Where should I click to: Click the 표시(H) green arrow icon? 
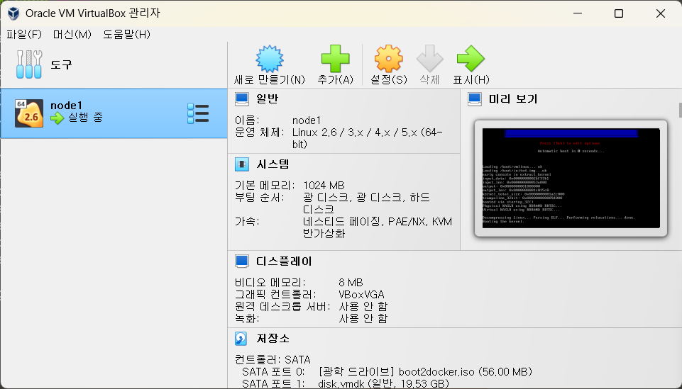pos(471,59)
